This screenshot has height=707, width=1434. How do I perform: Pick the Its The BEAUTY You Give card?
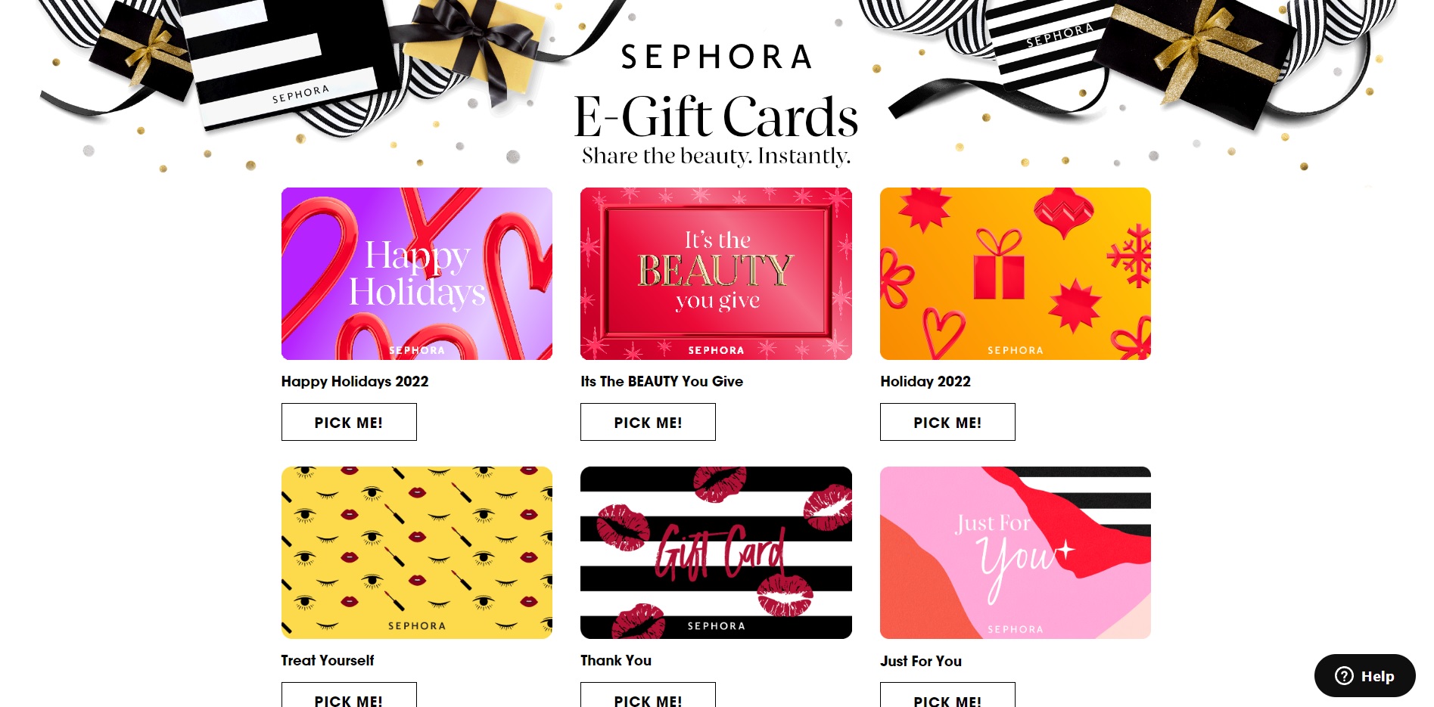pyautogui.click(x=648, y=422)
